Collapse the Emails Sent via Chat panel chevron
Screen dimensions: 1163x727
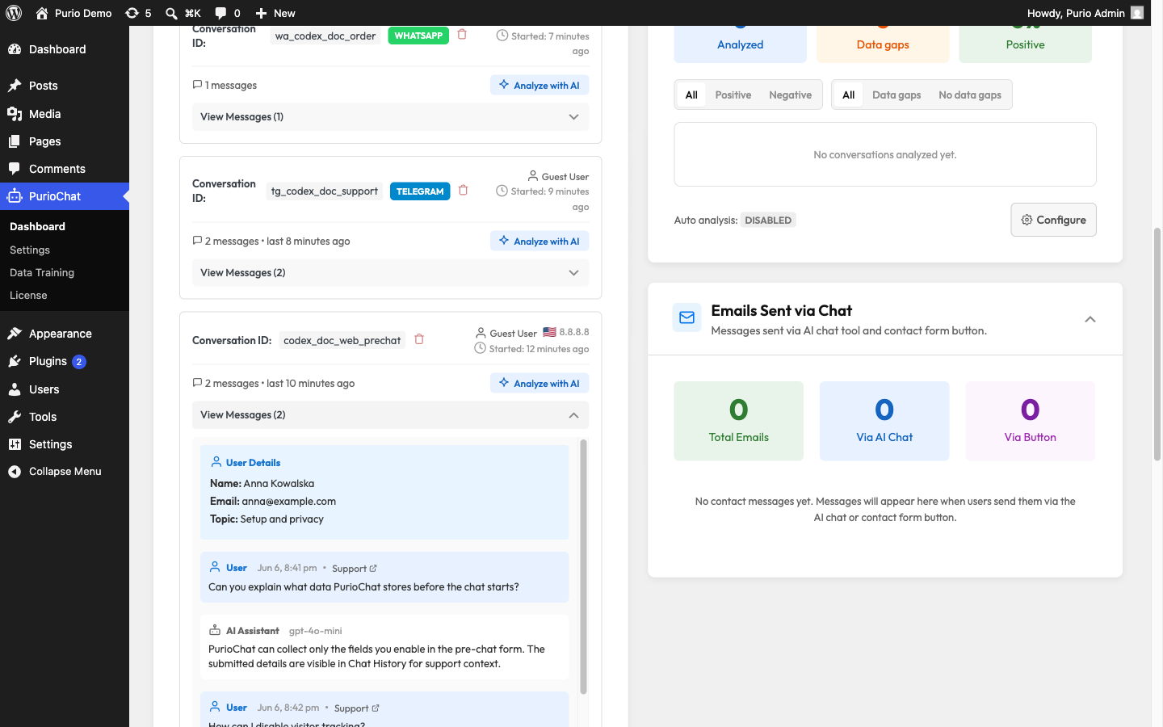click(x=1090, y=319)
